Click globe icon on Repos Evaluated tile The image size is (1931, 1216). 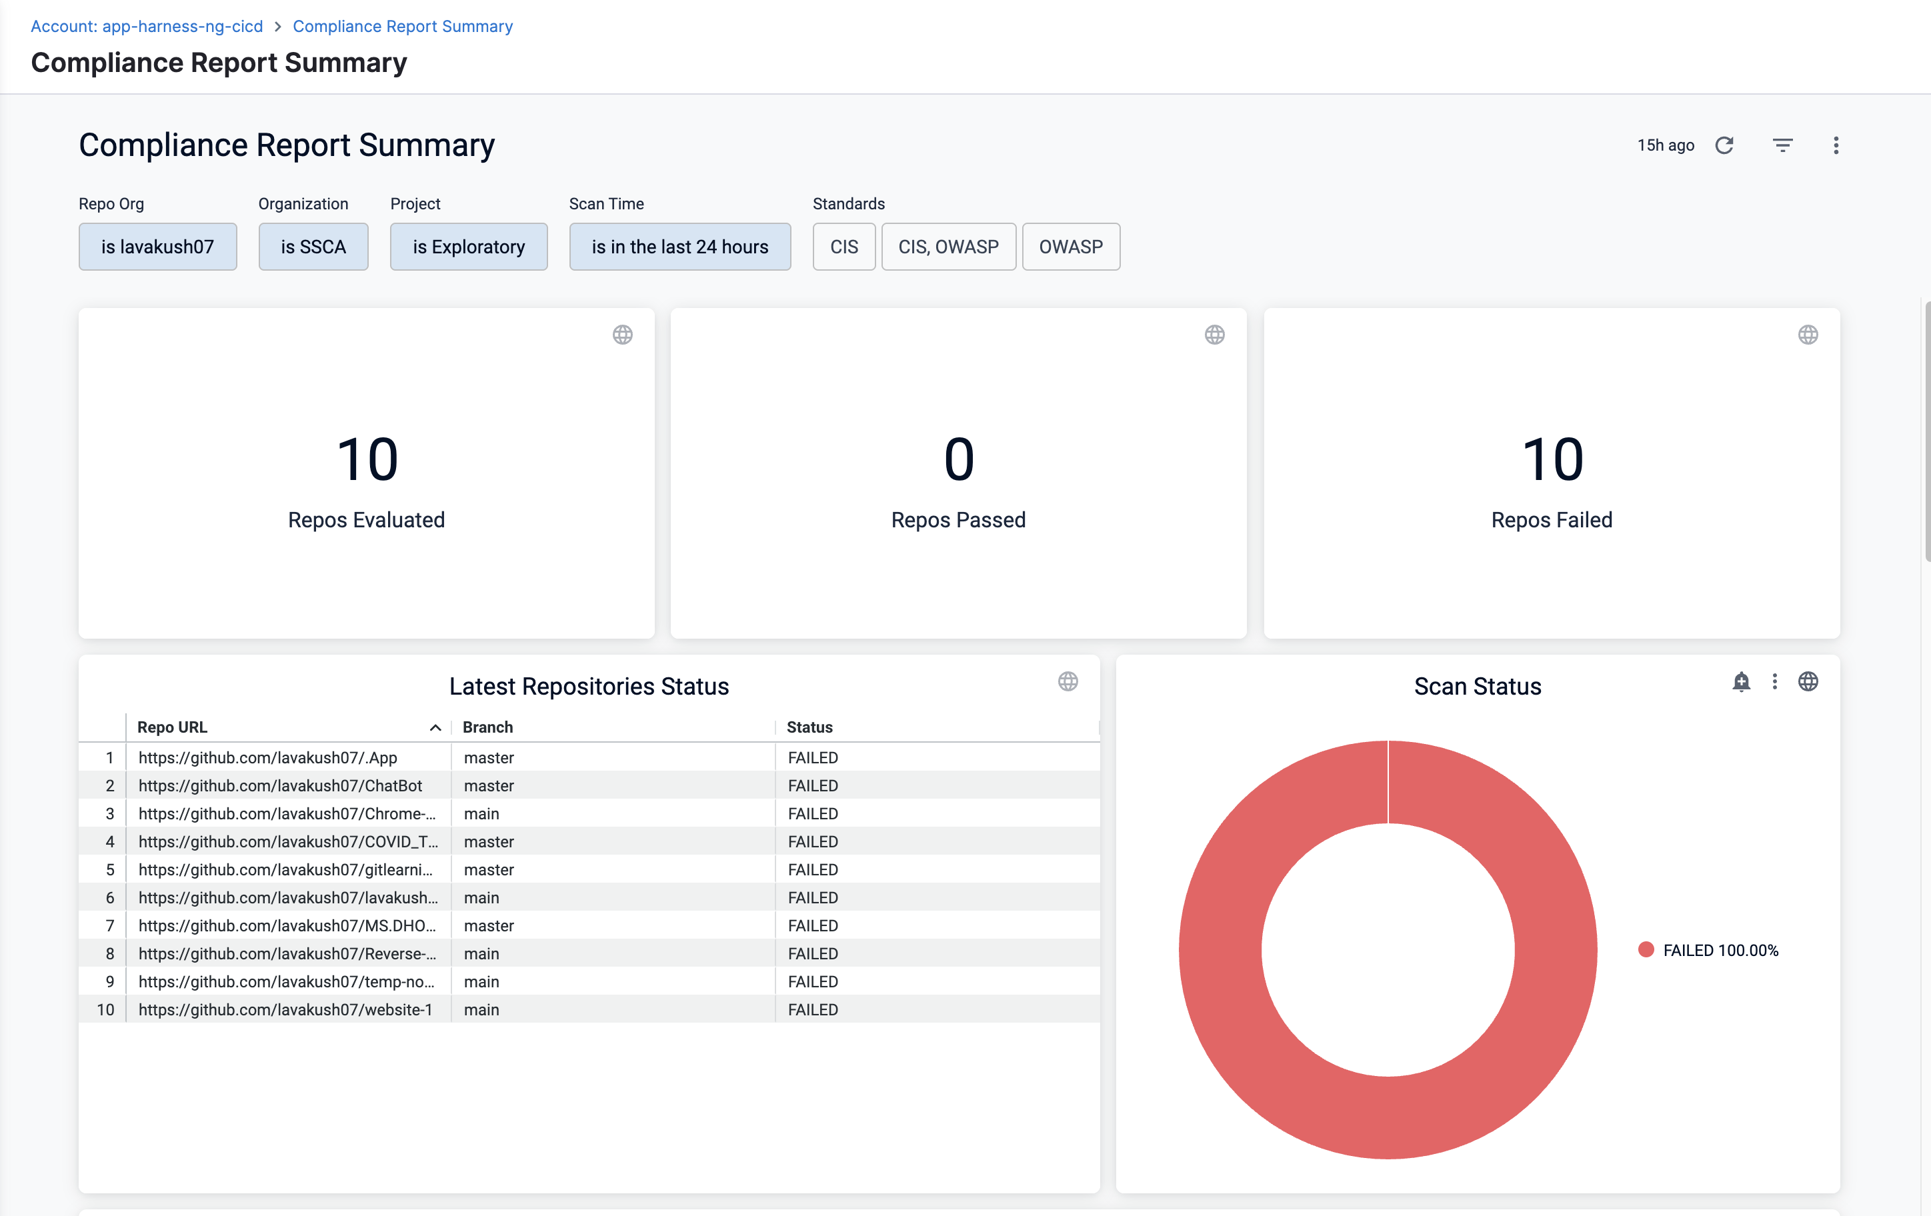coord(622,335)
